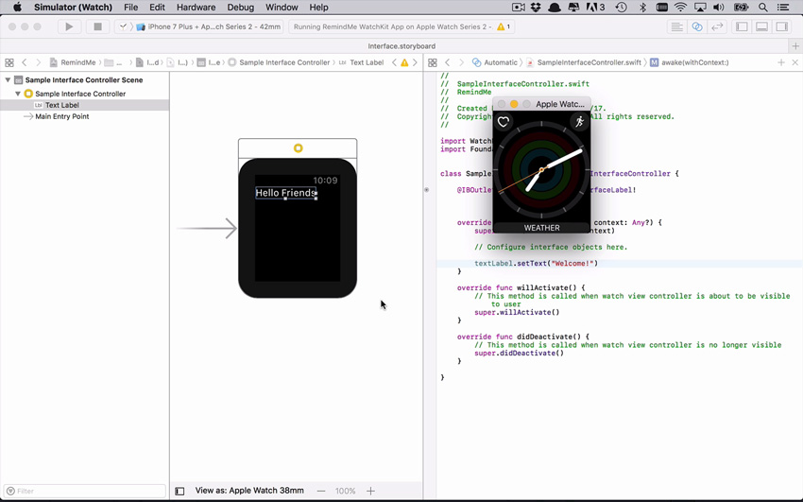Toggle the Utilities panel visibility
This screenshot has width=803, height=502.
click(782, 26)
